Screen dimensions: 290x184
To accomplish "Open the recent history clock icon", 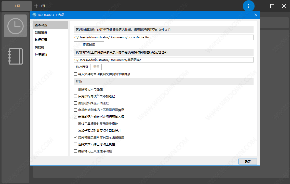I will [x=15, y=26].
